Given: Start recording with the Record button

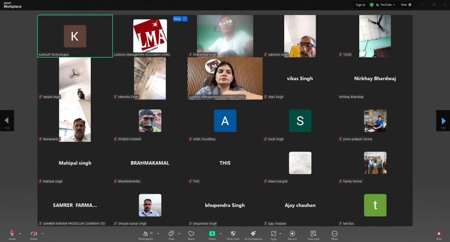Looking at the screenshot, I should (292, 235).
